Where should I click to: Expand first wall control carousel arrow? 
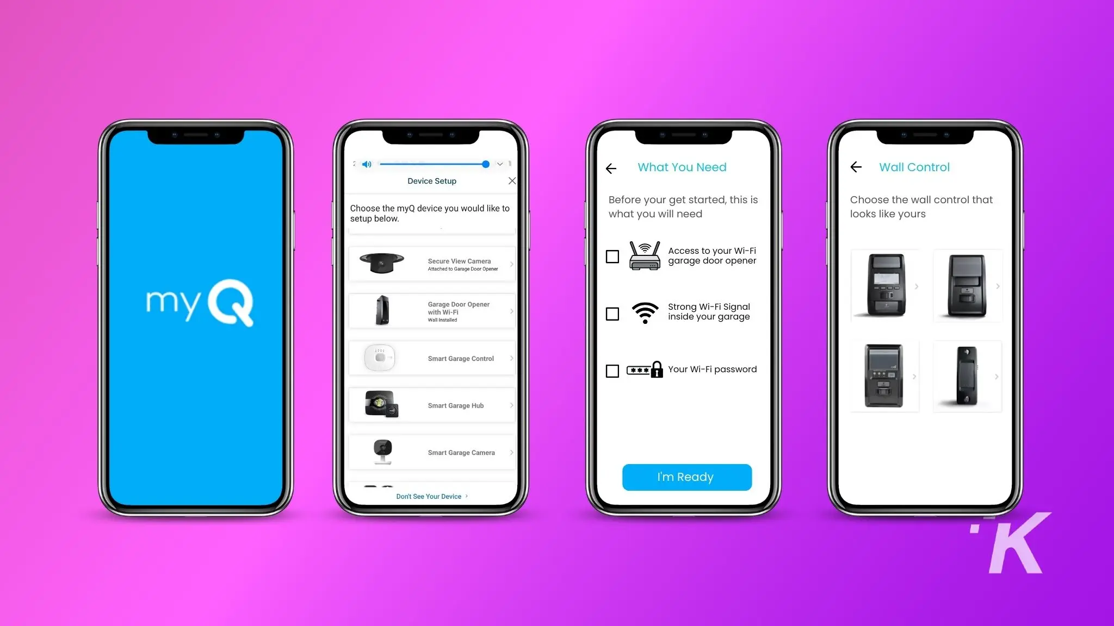pos(917,286)
